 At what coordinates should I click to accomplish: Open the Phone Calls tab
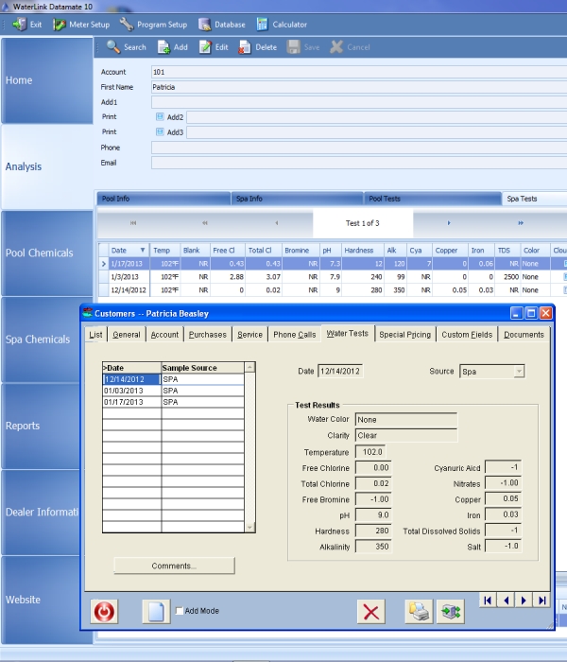pyautogui.click(x=295, y=335)
